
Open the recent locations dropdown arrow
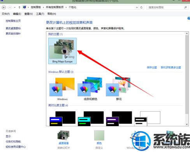15,7
